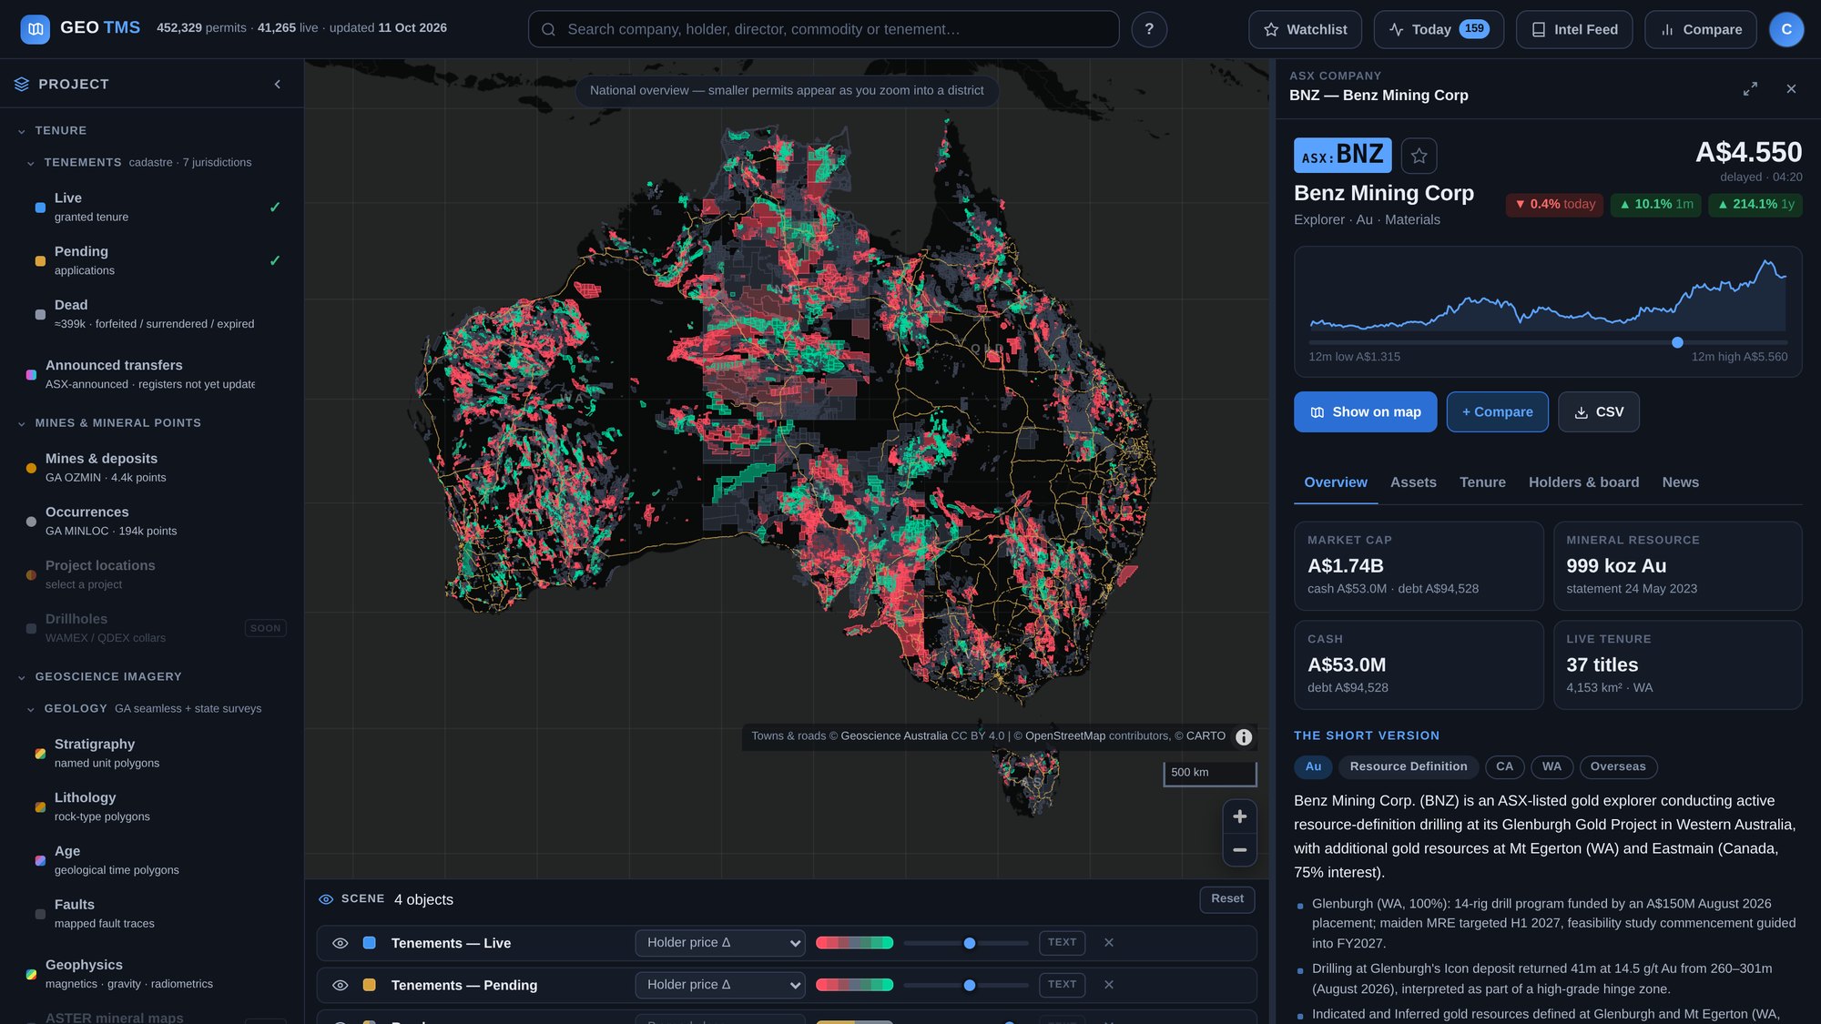This screenshot has width=1821, height=1024.
Task: Click the 12m price range slider marker
Action: 1677,342
